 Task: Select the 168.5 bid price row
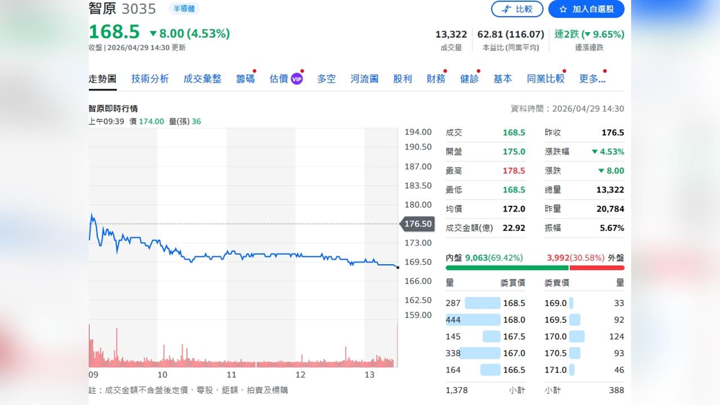495,303
